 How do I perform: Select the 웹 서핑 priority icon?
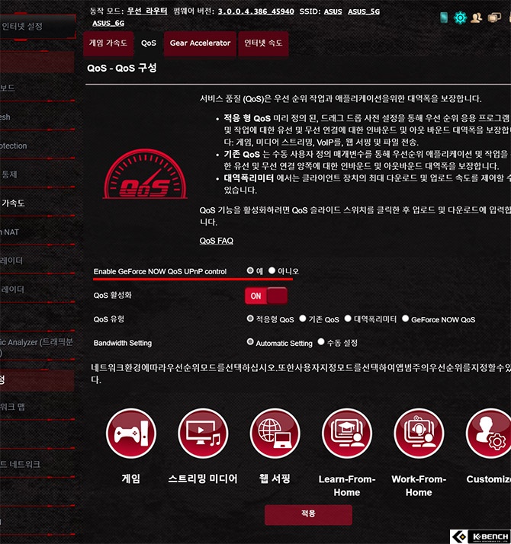point(275,434)
